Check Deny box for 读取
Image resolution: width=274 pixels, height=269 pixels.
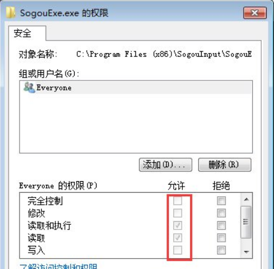point(221,238)
